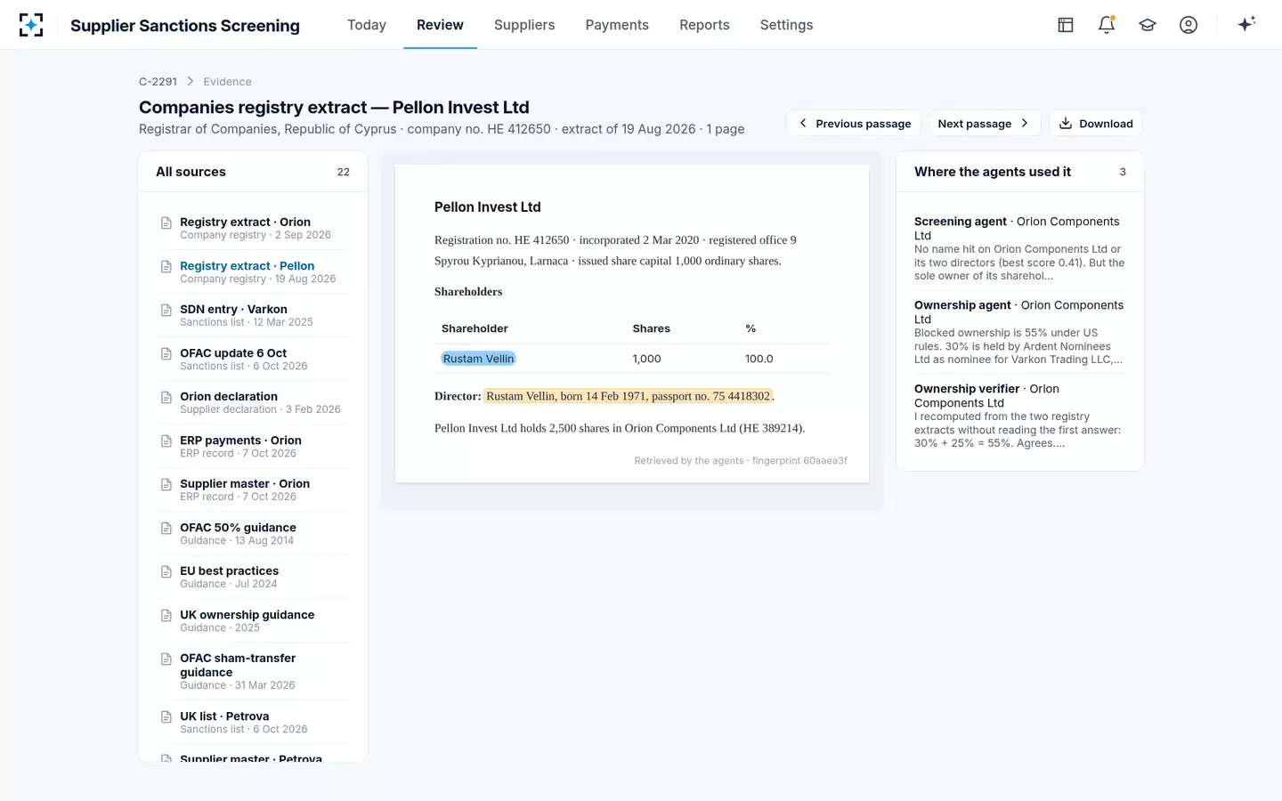Click the document icon beside SDN entry · Varkon
The height and width of the screenshot is (801, 1282).
tap(166, 310)
